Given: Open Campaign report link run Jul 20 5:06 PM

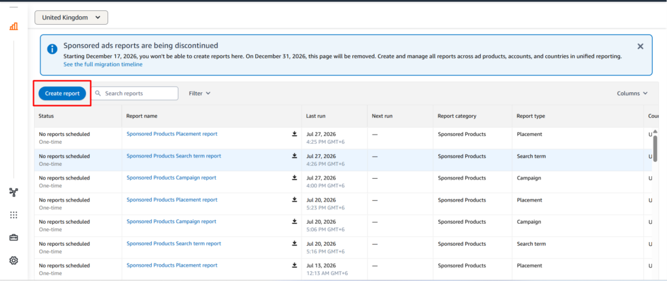Looking at the screenshot, I should click(171, 222).
